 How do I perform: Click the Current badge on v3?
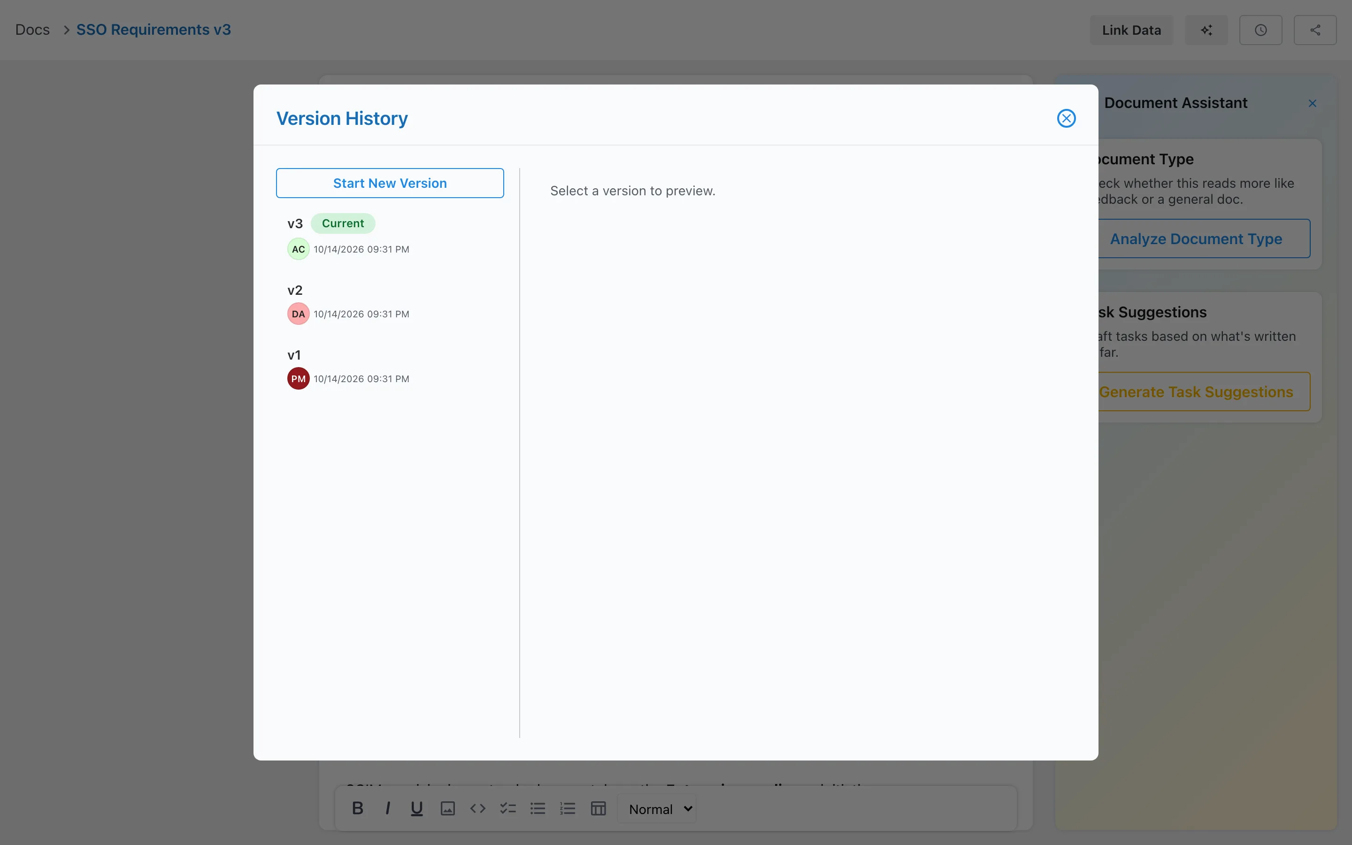point(343,223)
